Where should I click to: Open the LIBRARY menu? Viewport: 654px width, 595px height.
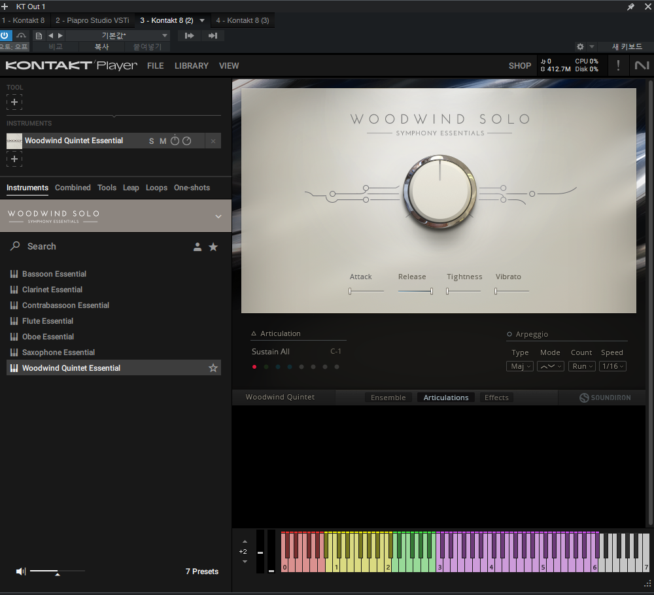tap(192, 65)
